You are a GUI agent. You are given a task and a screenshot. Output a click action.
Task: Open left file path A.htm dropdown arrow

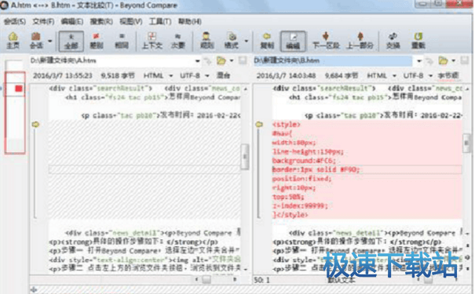point(198,61)
